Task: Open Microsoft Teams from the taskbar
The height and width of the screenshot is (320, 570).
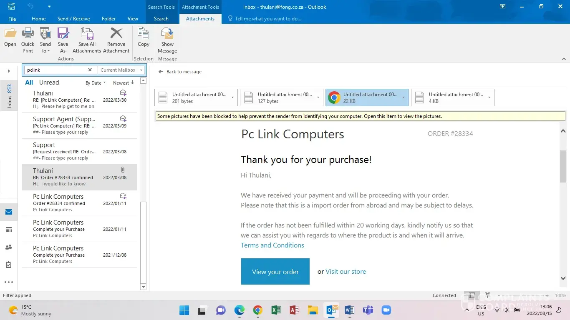Action: click(368, 310)
